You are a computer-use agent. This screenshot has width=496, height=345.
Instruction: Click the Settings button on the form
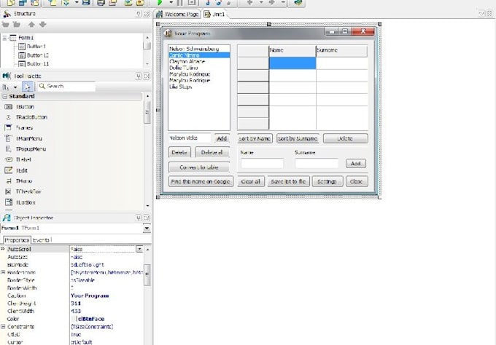[x=328, y=181]
